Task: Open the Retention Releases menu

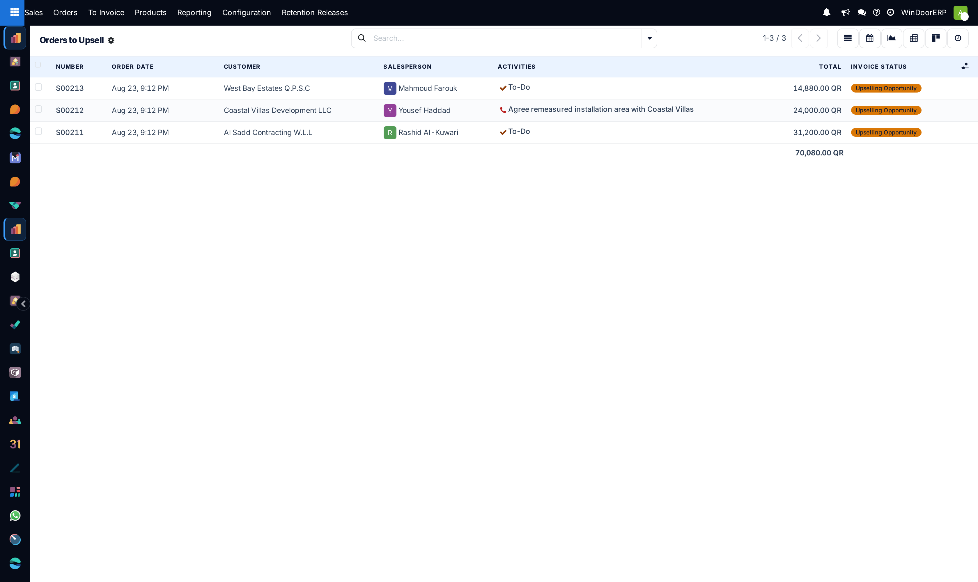Action: (x=315, y=13)
